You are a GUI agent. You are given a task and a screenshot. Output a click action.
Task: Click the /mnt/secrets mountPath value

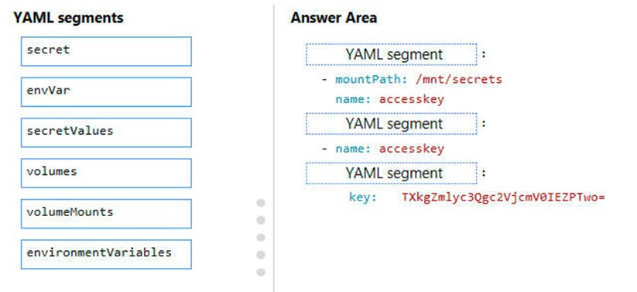459,79
